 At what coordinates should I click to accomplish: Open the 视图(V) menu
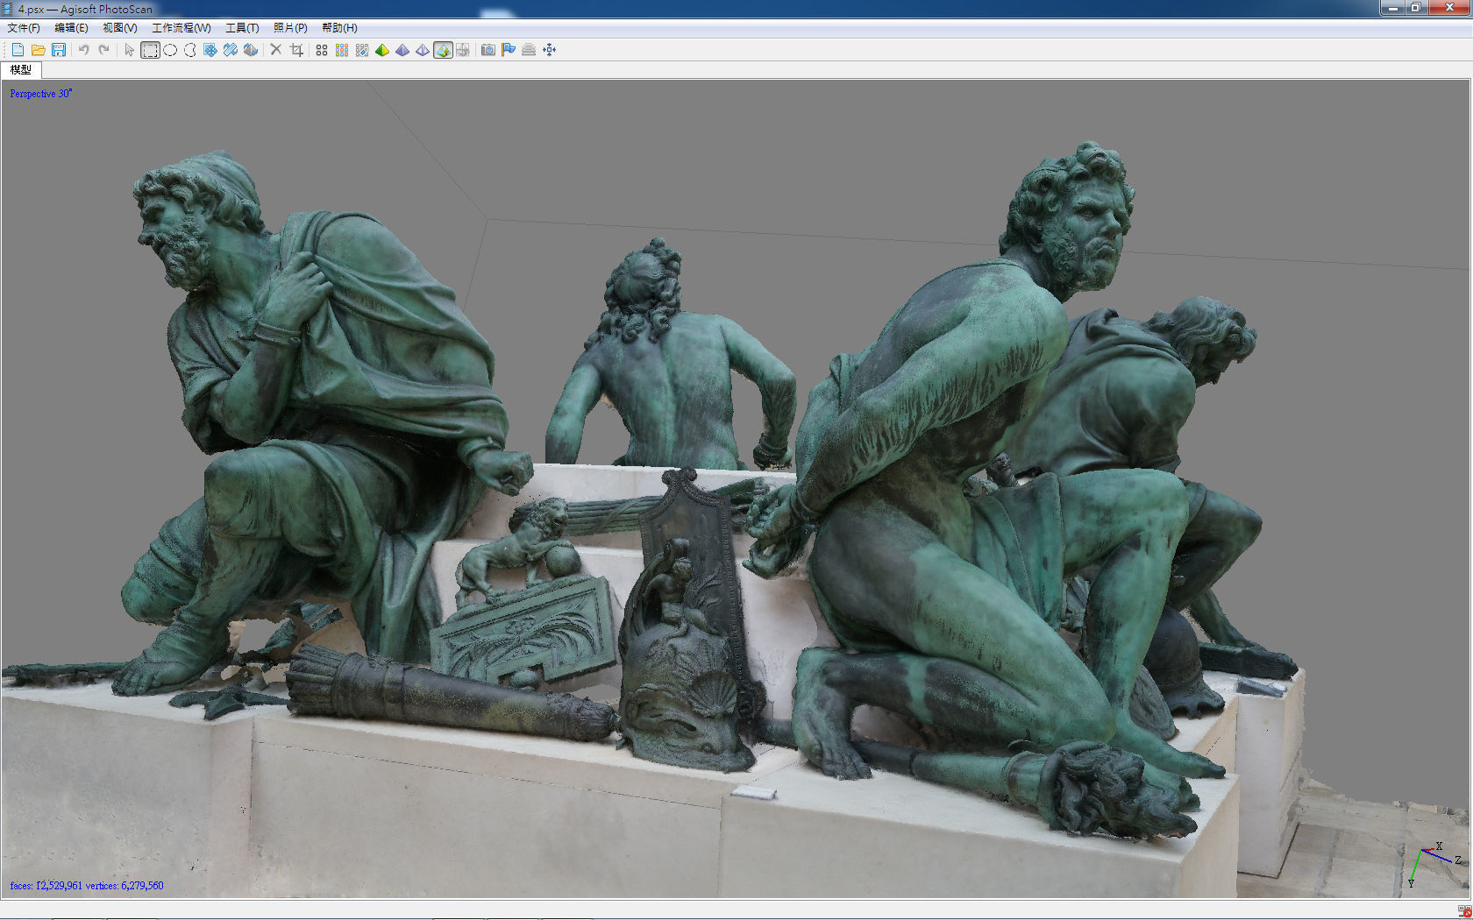pos(120,28)
